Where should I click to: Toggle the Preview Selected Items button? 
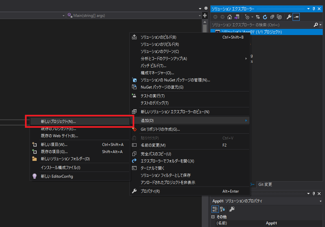tap(296, 17)
